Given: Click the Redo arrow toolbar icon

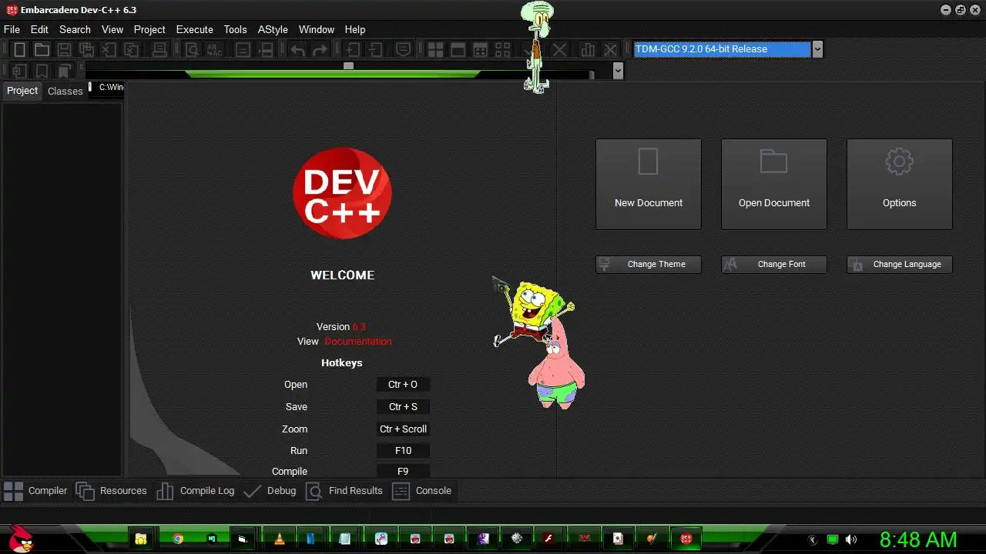Looking at the screenshot, I should pos(320,50).
